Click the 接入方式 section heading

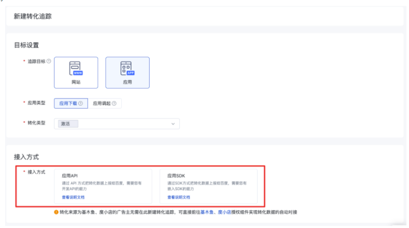coord(27,157)
